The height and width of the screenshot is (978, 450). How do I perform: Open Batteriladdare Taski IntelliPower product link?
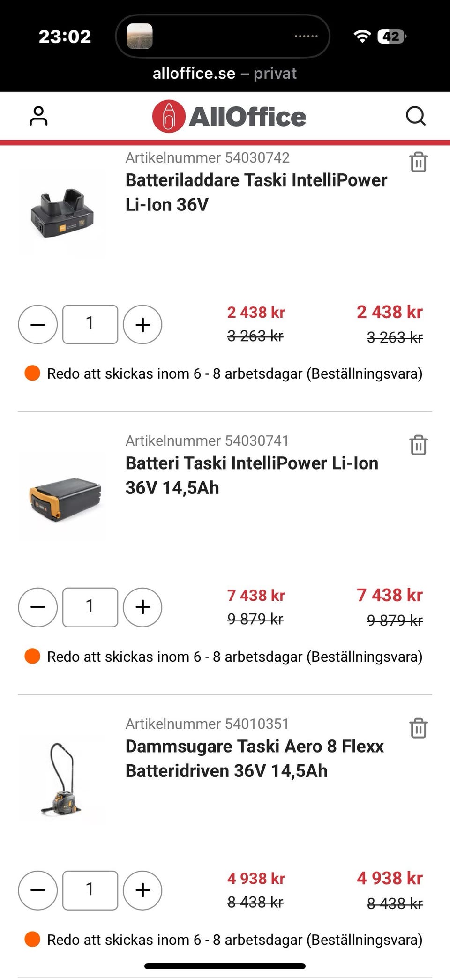(x=256, y=192)
